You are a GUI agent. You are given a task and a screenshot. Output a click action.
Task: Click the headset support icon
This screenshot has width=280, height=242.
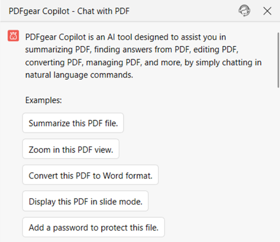tap(244, 11)
